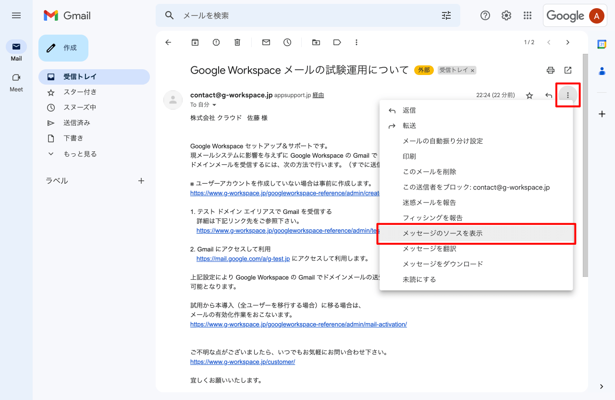Choose メッセージをダウンロード menu item
This screenshot has height=400, width=615.
point(476,264)
